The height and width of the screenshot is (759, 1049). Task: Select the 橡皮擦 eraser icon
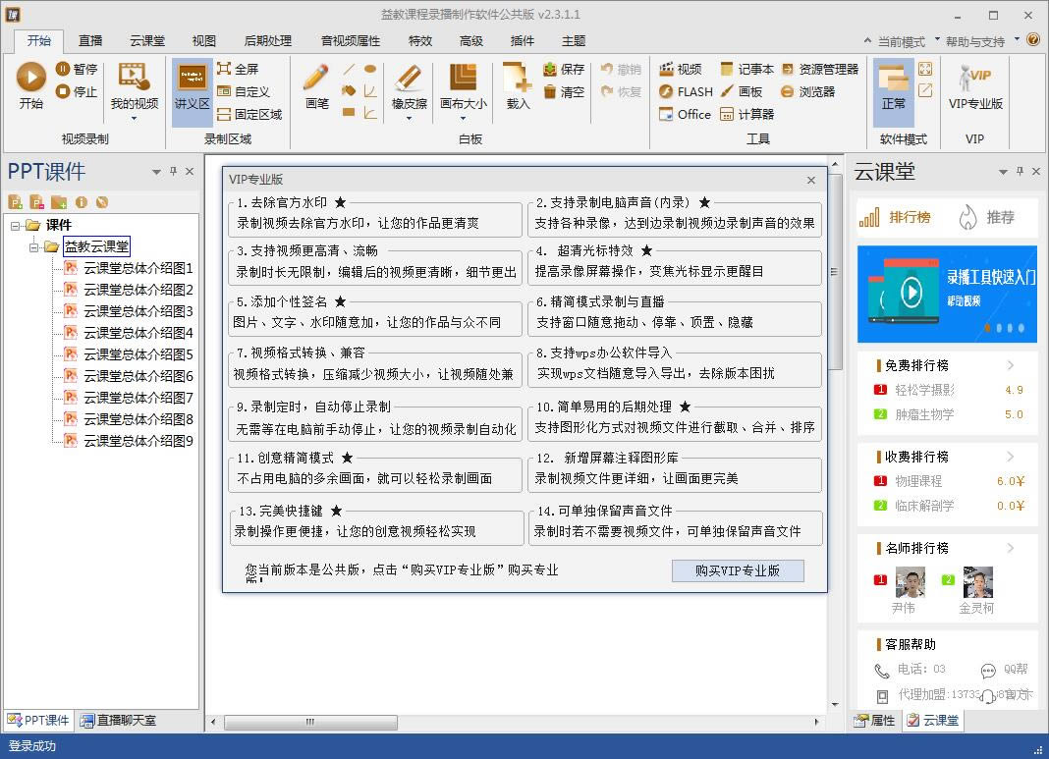click(x=408, y=78)
